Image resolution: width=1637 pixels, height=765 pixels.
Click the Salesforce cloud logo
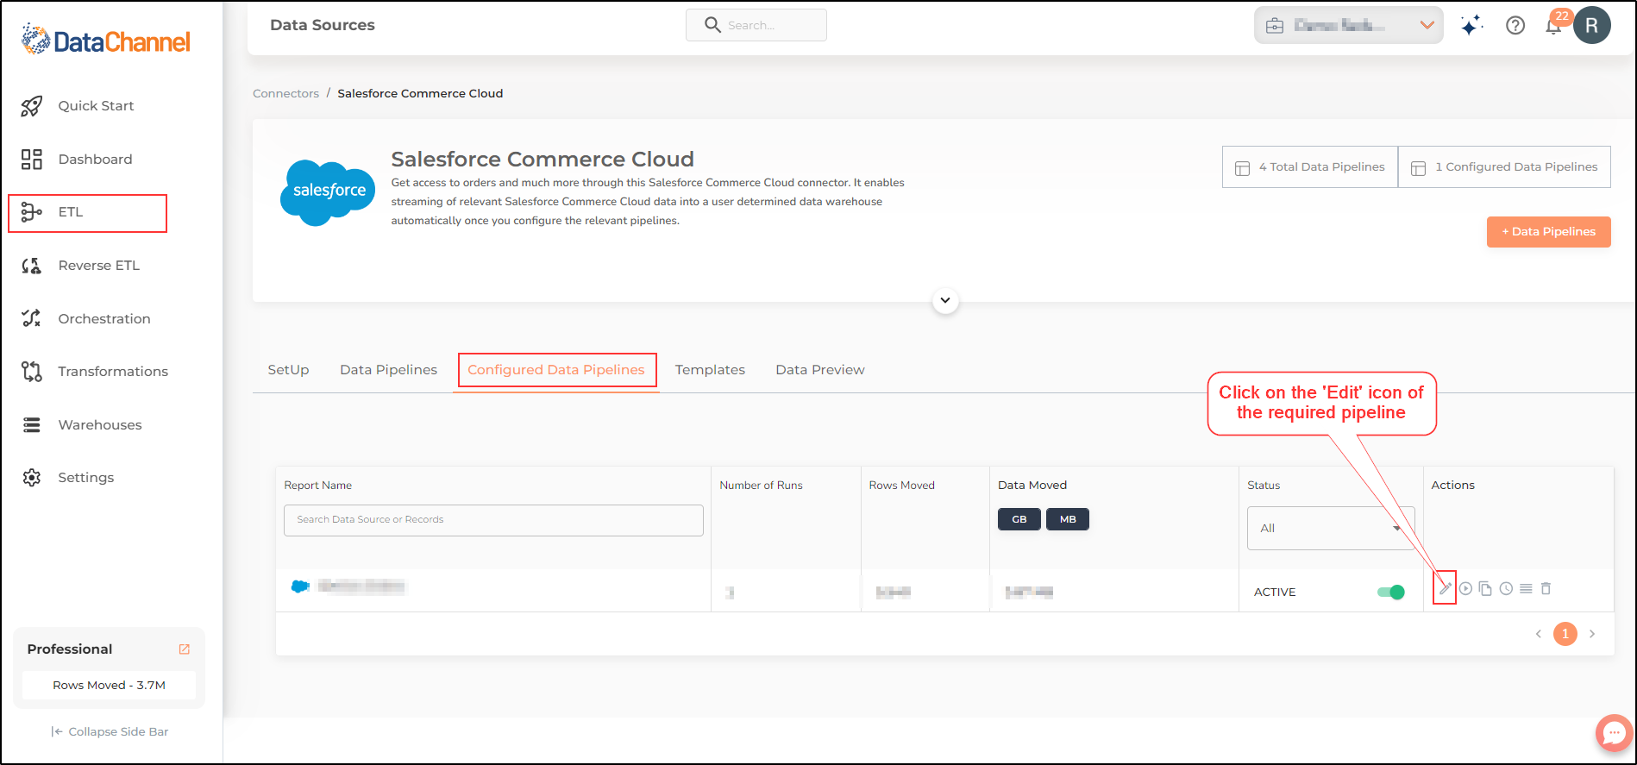click(x=328, y=192)
